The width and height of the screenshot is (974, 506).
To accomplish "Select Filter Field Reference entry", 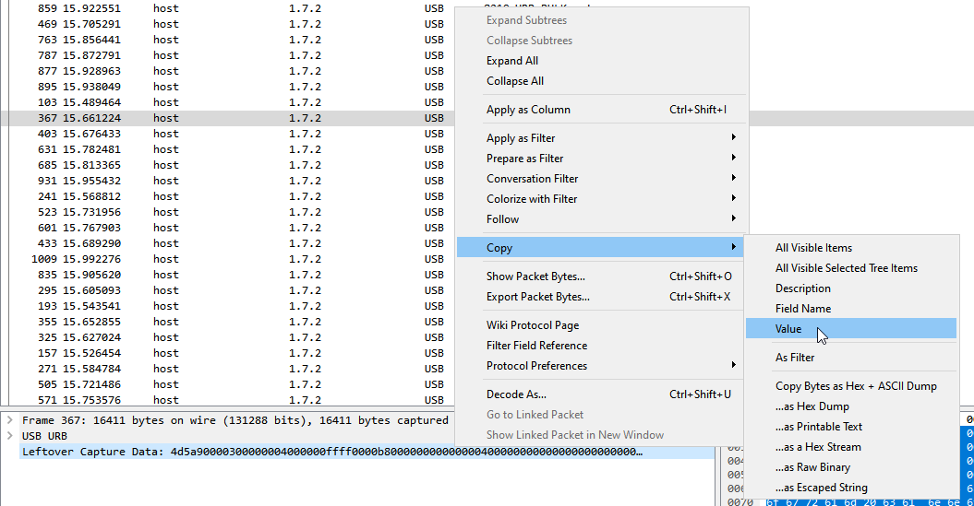I will (x=536, y=346).
